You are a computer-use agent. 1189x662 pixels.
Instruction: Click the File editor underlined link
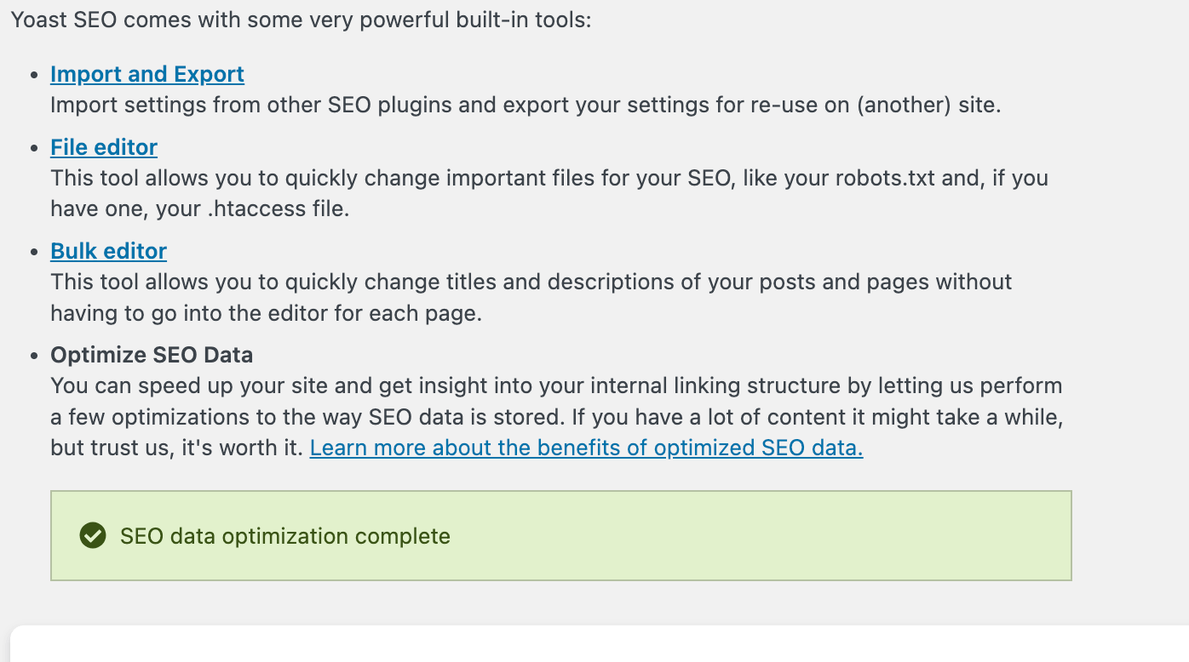[x=104, y=147]
